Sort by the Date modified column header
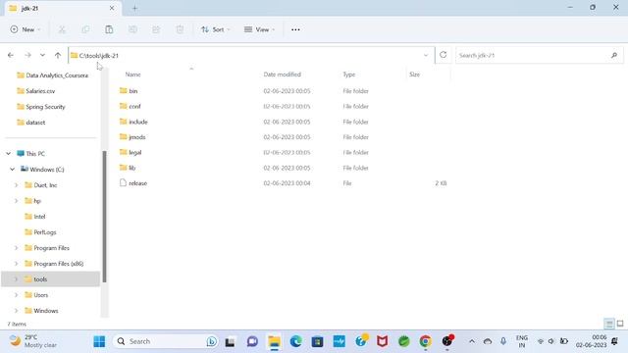 coord(282,75)
